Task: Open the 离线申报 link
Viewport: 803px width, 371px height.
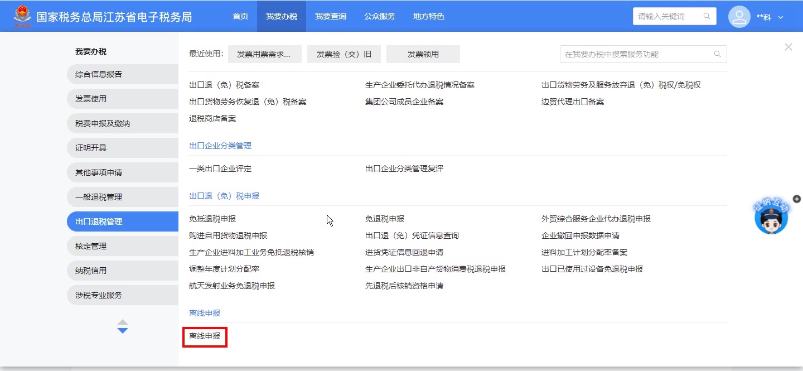Action: point(205,336)
